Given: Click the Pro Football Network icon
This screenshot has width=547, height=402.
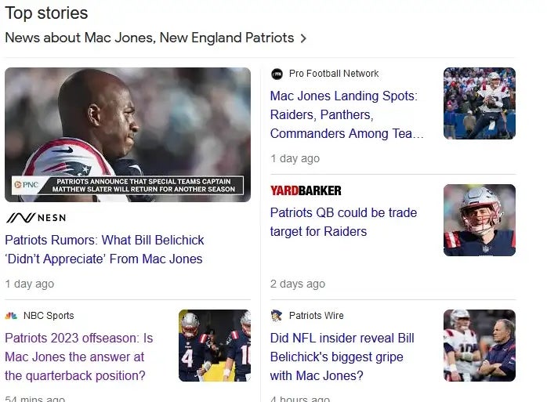Looking at the screenshot, I should pos(277,74).
